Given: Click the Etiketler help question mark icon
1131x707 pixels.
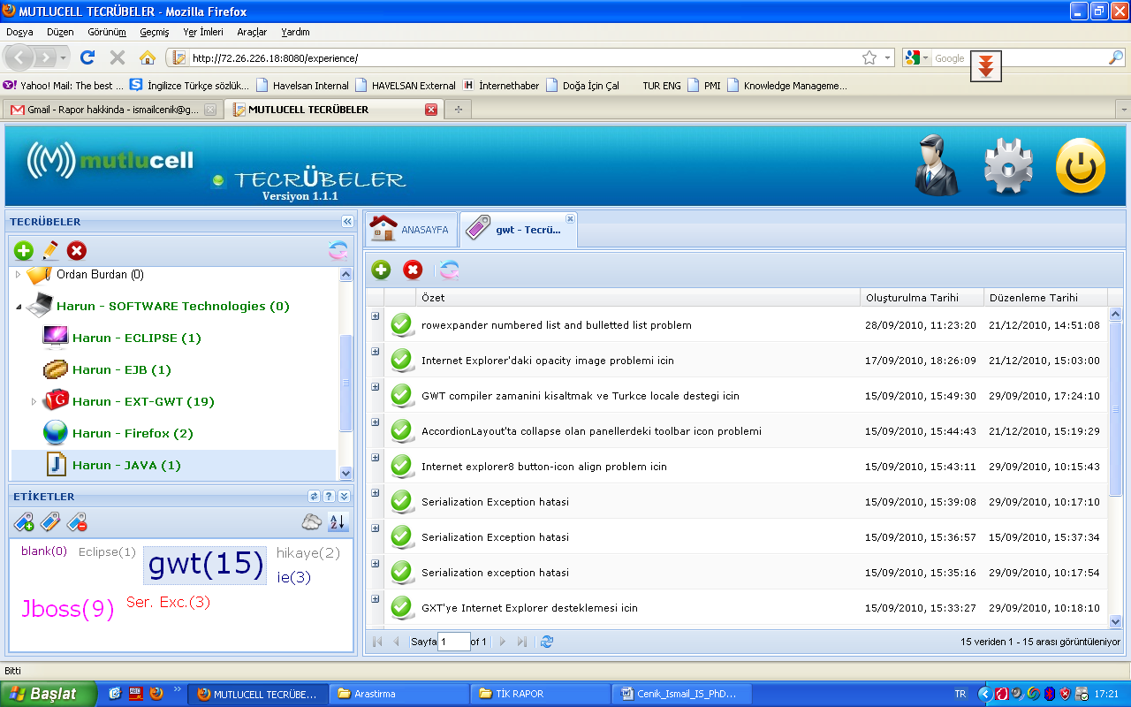Looking at the screenshot, I should pos(329,497).
